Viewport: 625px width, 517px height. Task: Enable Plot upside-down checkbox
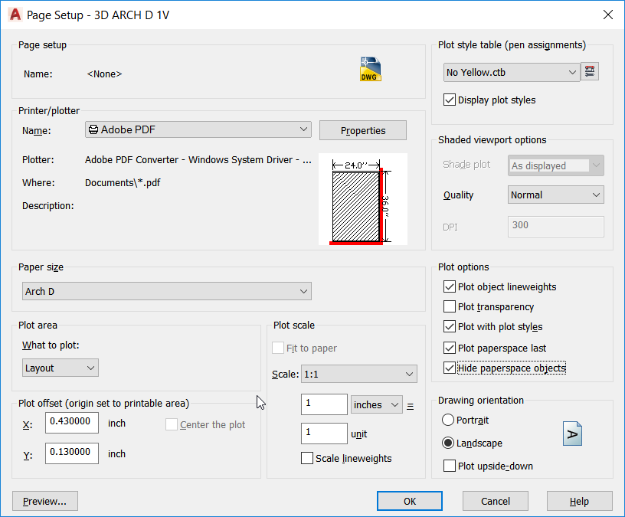[x=449, y=466]
